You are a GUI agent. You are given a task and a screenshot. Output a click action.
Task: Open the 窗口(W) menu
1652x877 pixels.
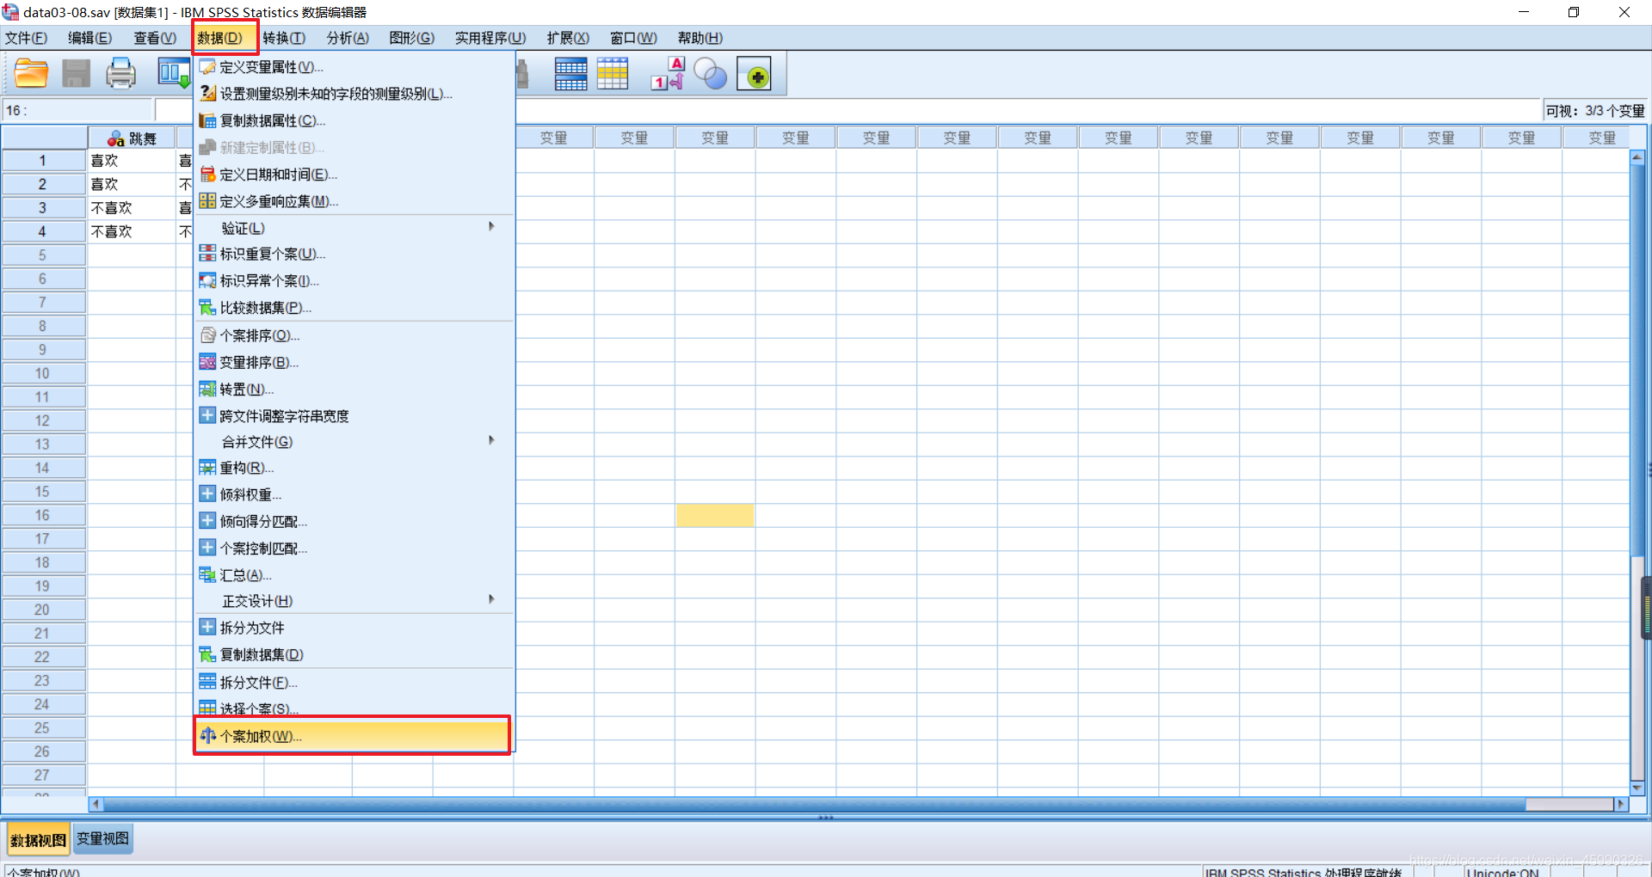click(633, 38)
